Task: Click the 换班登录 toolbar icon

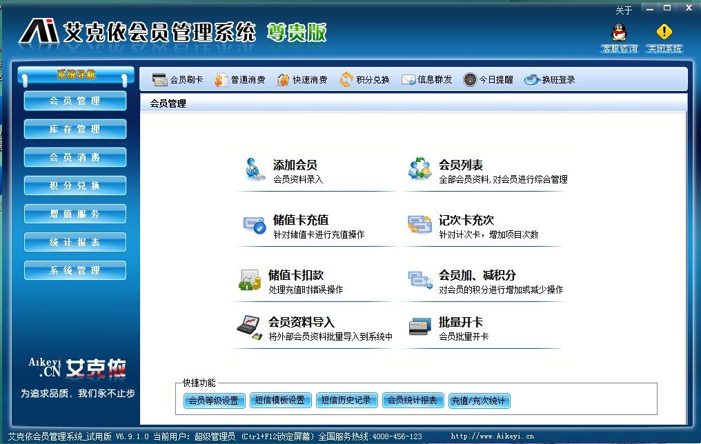Action: coord(531,79)
